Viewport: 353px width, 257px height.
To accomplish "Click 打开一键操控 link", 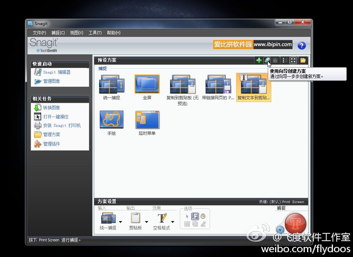I will [x=56, y=117].
